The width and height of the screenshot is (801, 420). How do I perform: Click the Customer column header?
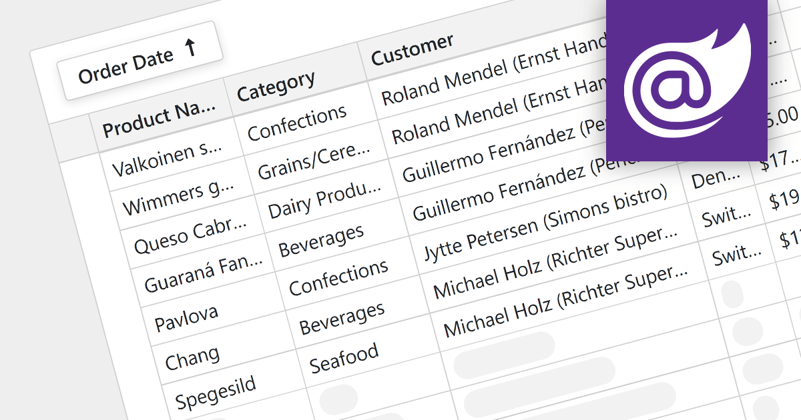413,49
